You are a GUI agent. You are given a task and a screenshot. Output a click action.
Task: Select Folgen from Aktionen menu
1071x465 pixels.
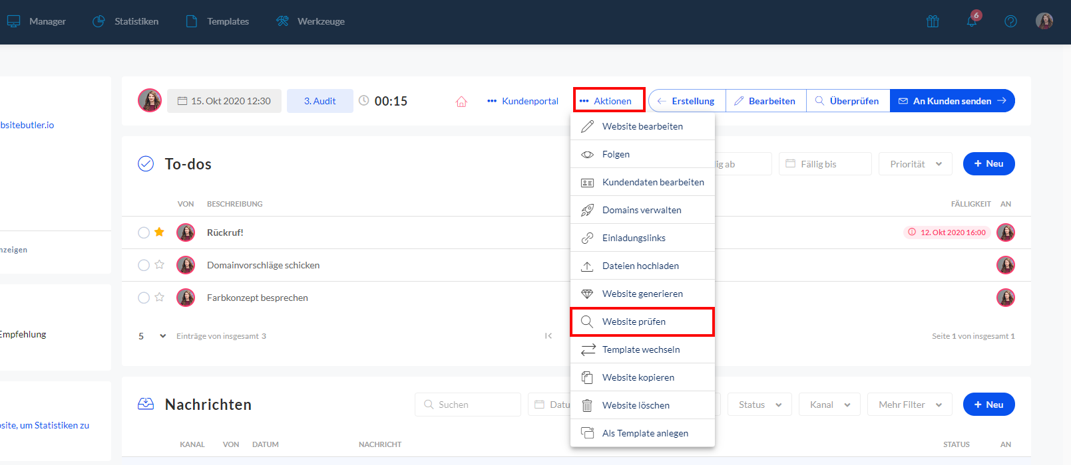pyautogui.click(x=642, y=154)
